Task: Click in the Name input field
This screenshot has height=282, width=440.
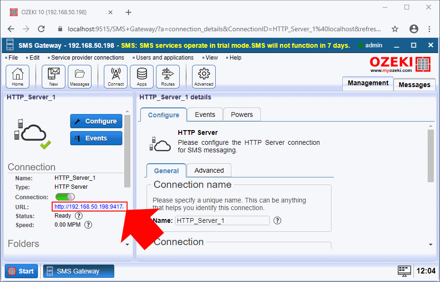Action: coord(222,220)
